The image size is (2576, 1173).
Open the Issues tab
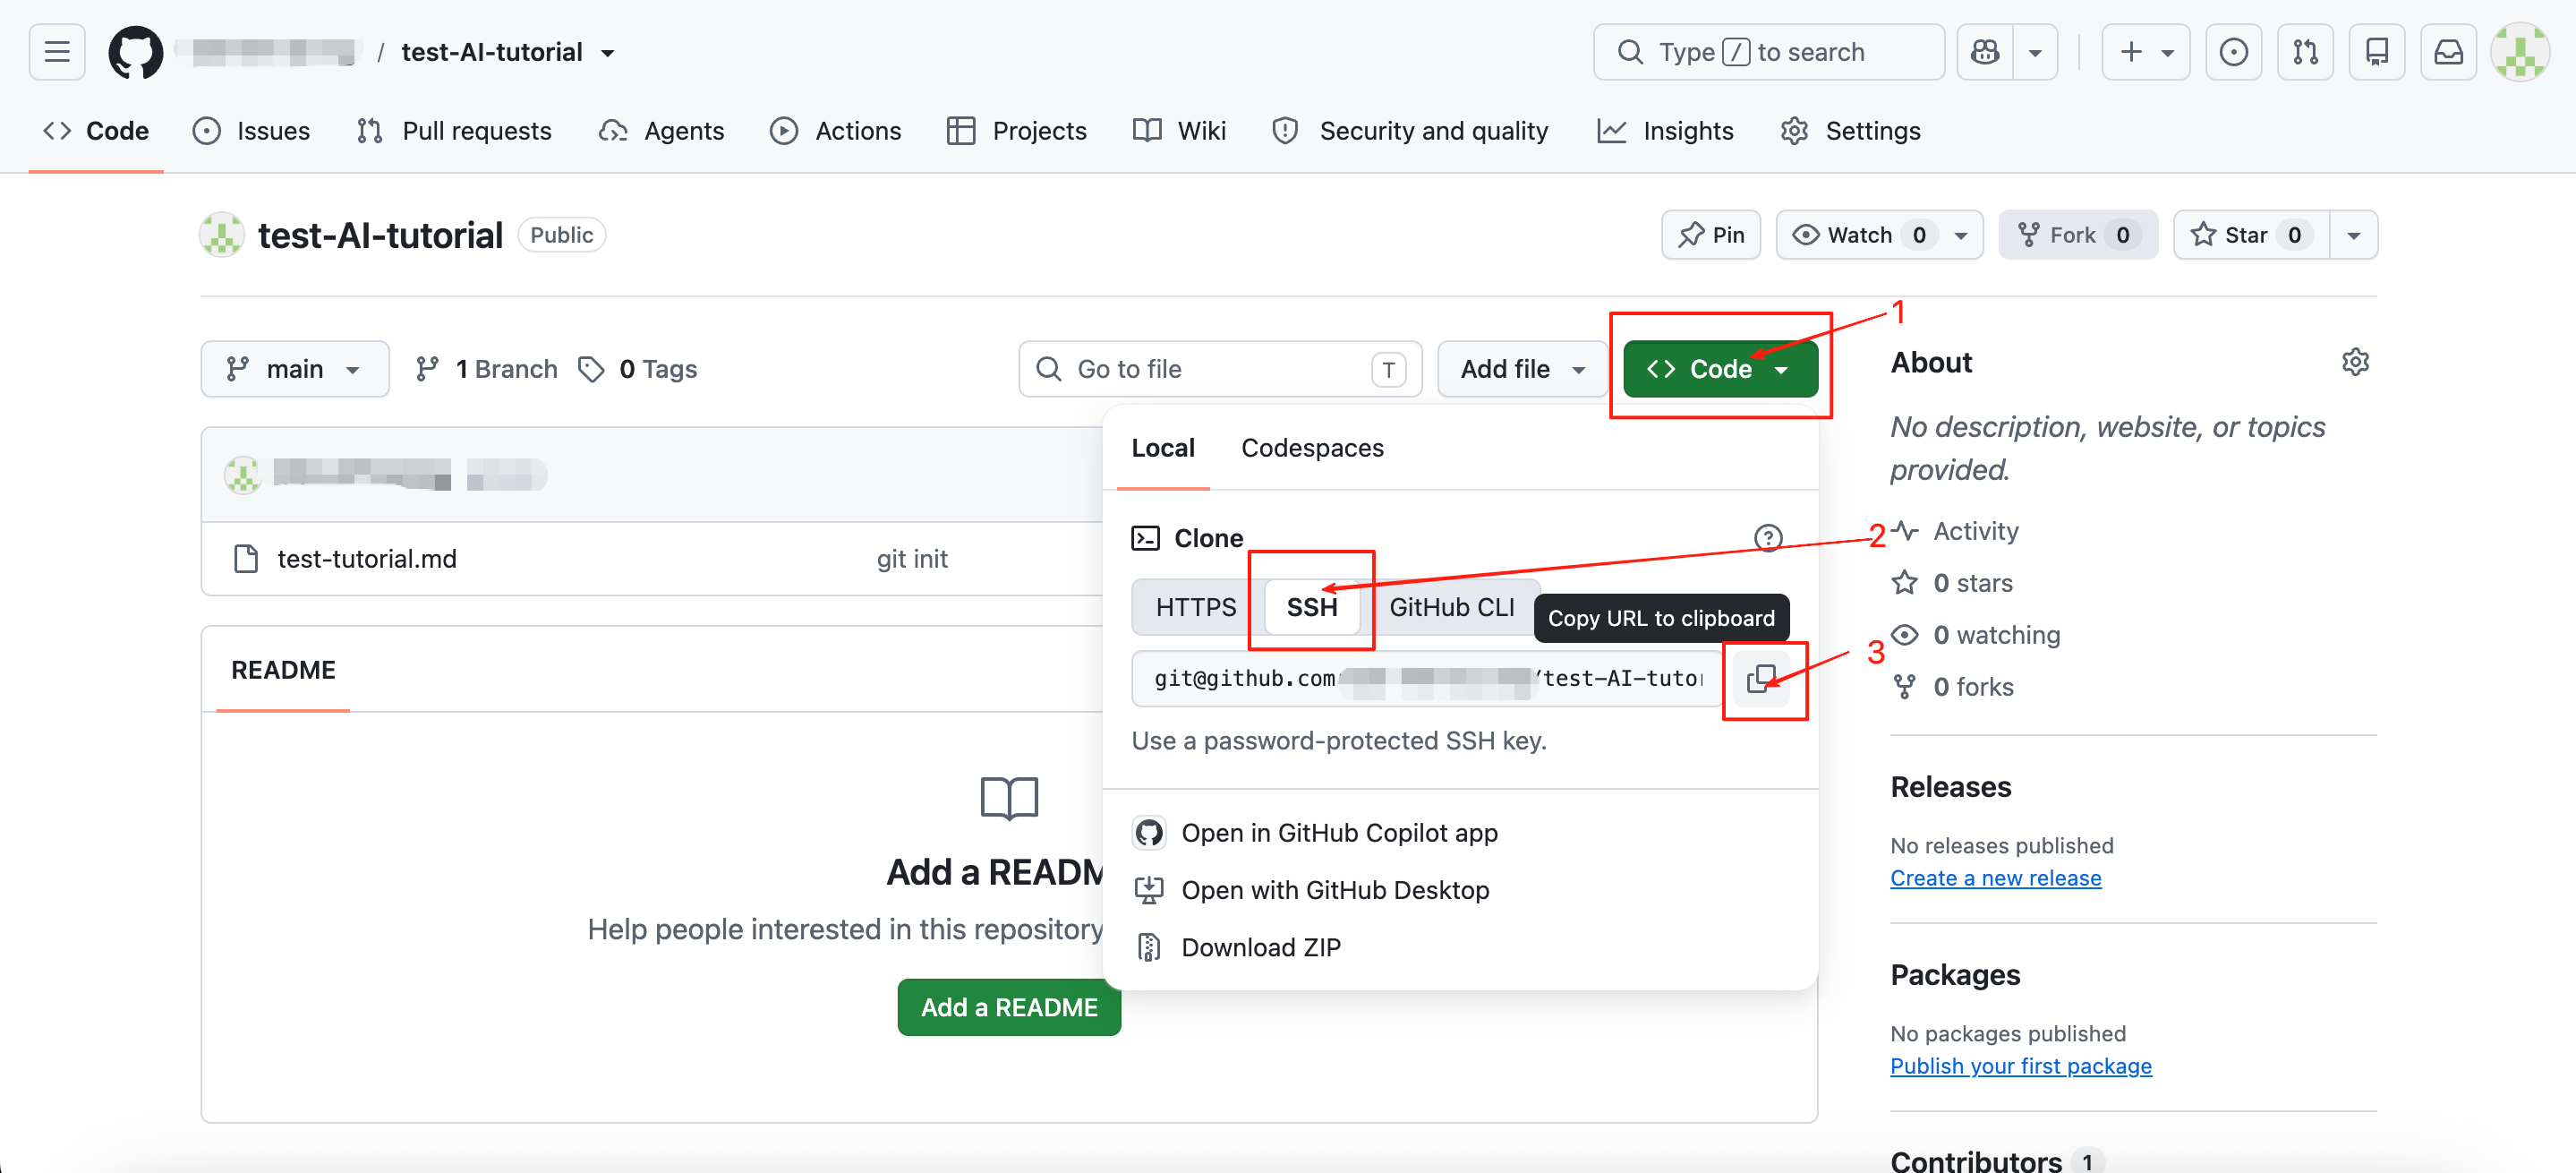pyautogui.click(x=251, y=131)
